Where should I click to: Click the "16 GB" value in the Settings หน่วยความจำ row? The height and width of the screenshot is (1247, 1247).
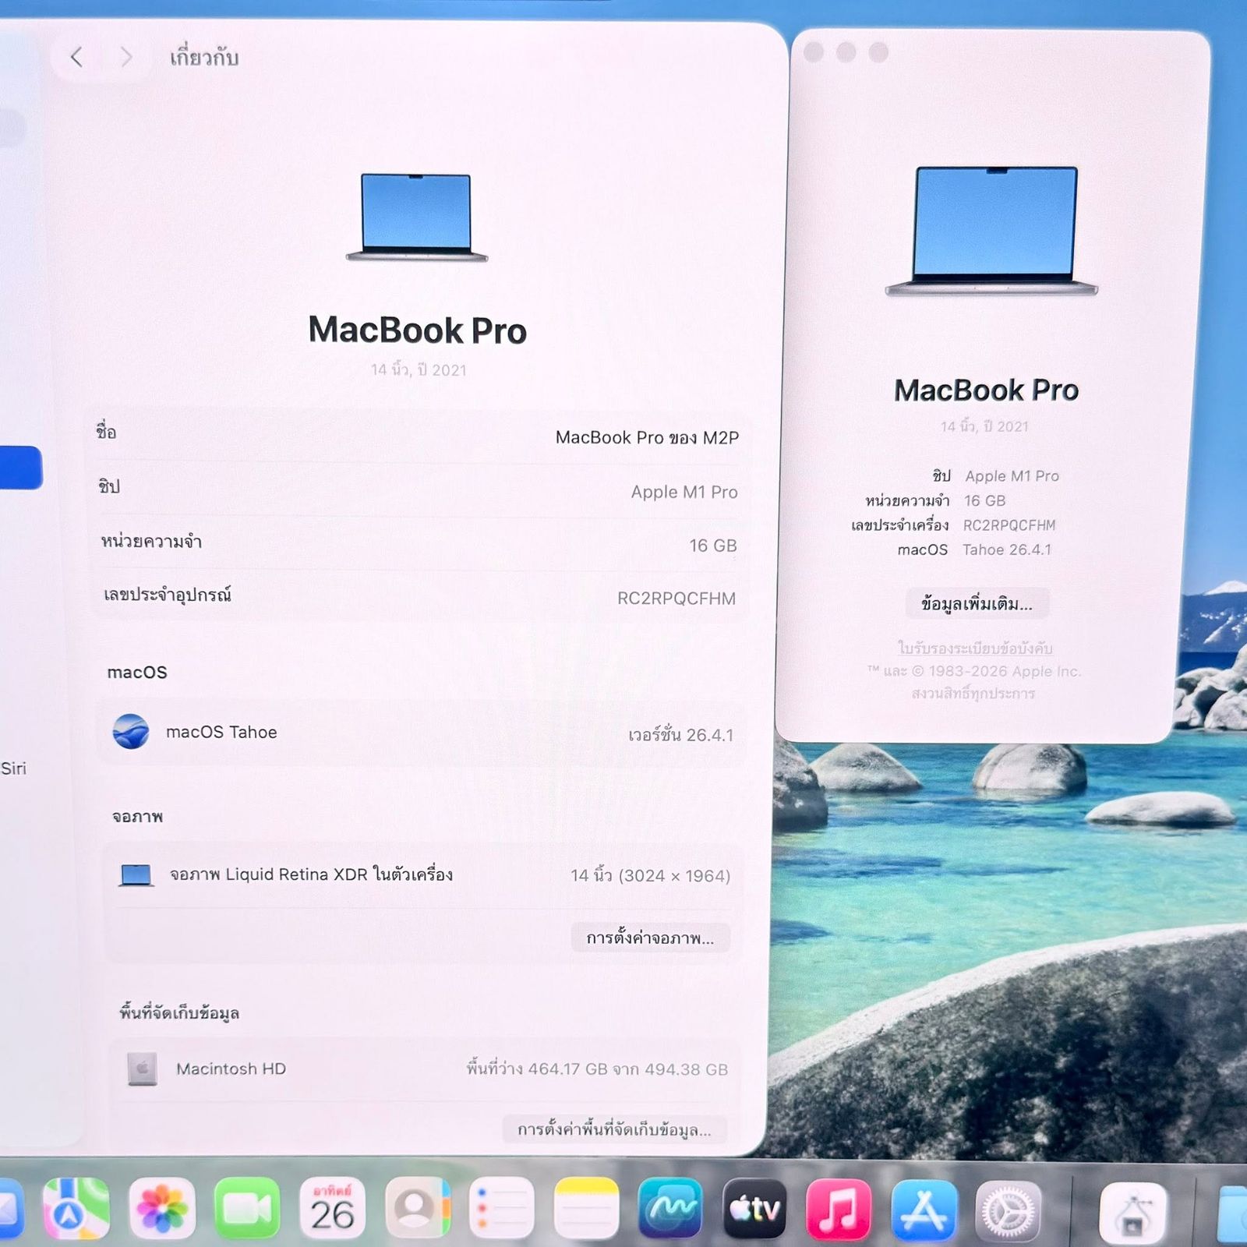[x=712, y=546]
